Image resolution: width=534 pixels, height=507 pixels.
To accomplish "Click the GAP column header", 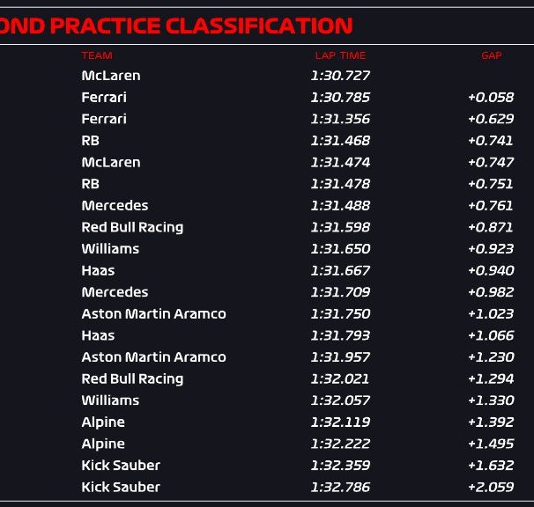I will tap(492, 55).
